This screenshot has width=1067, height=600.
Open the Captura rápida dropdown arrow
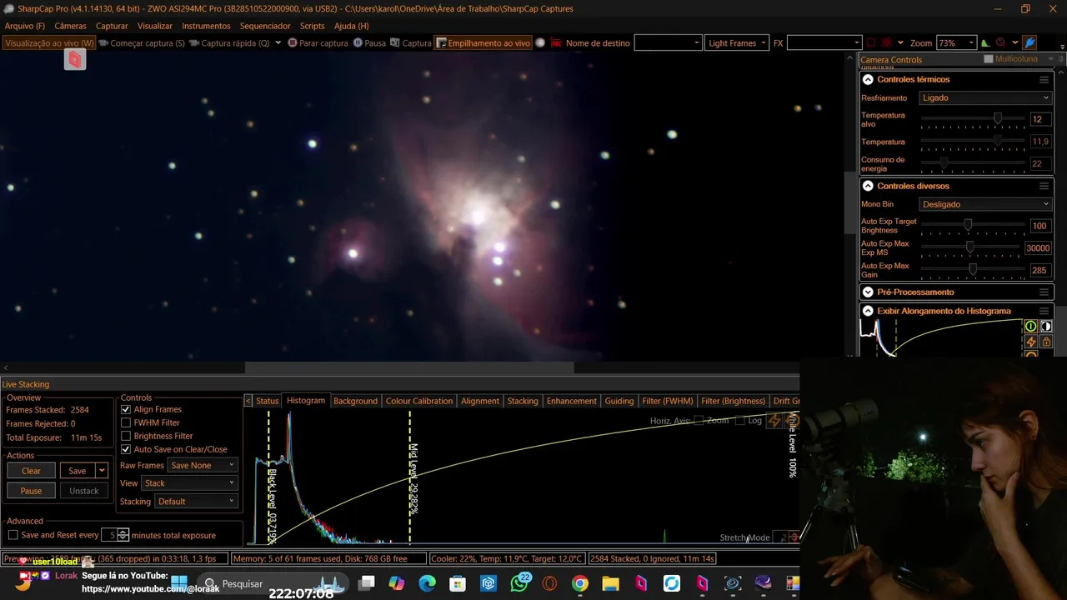(278, 43)
